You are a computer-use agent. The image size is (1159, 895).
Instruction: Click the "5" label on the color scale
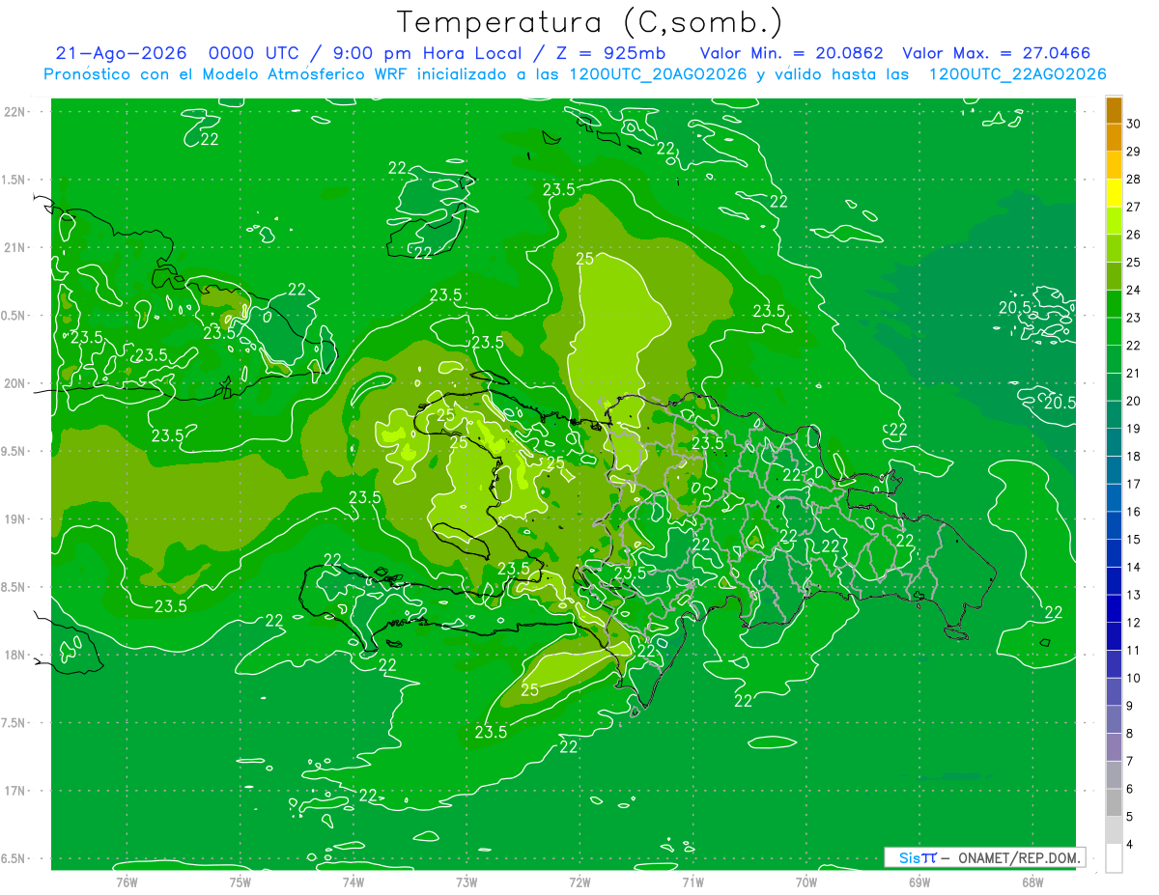pyautogui.click(x=1130, y=817)
